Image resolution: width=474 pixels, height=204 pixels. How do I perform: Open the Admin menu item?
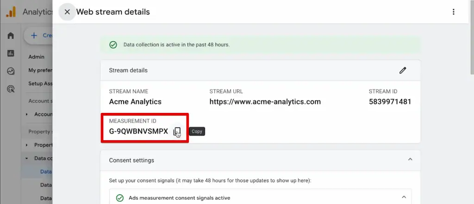[37, 57]
